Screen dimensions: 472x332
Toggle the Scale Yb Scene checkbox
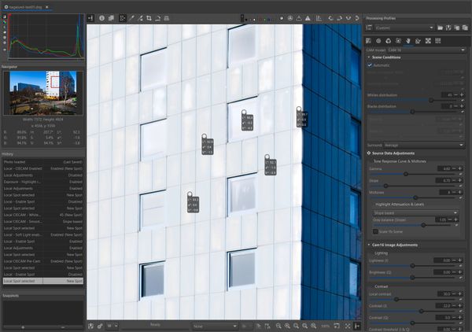point(375,231)
